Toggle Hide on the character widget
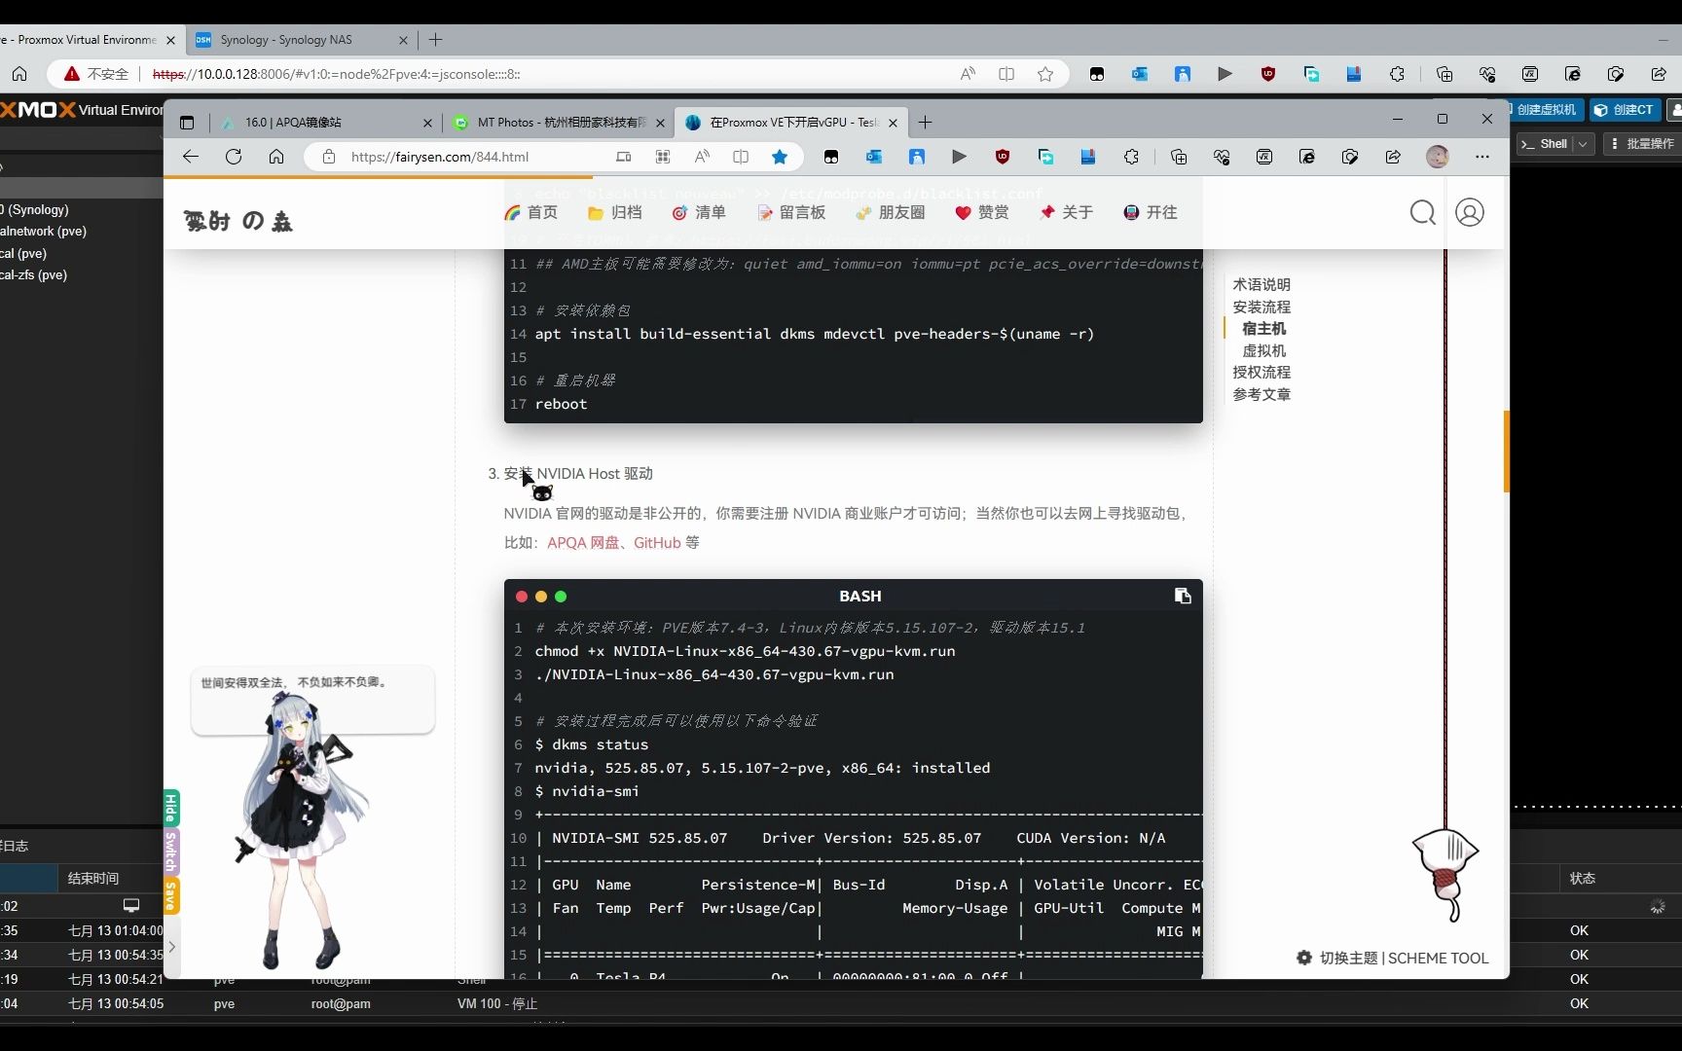Viewport: 1682px width, 1051px height. pyautogui.click(x=171, y=807)
